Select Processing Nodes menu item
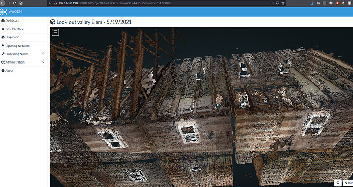 17,54
